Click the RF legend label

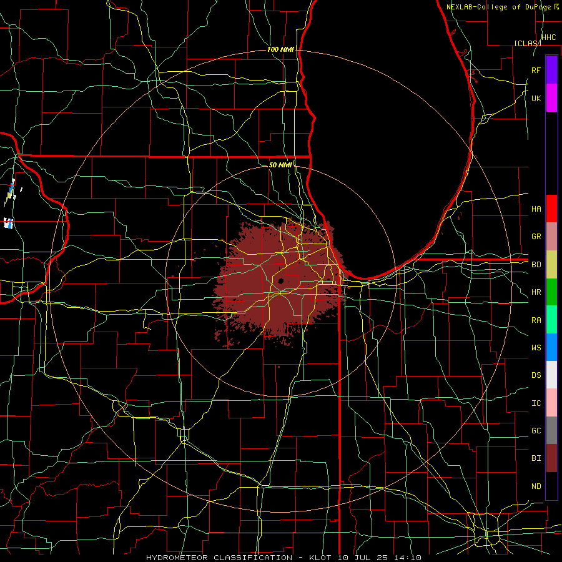pos(536,70)
